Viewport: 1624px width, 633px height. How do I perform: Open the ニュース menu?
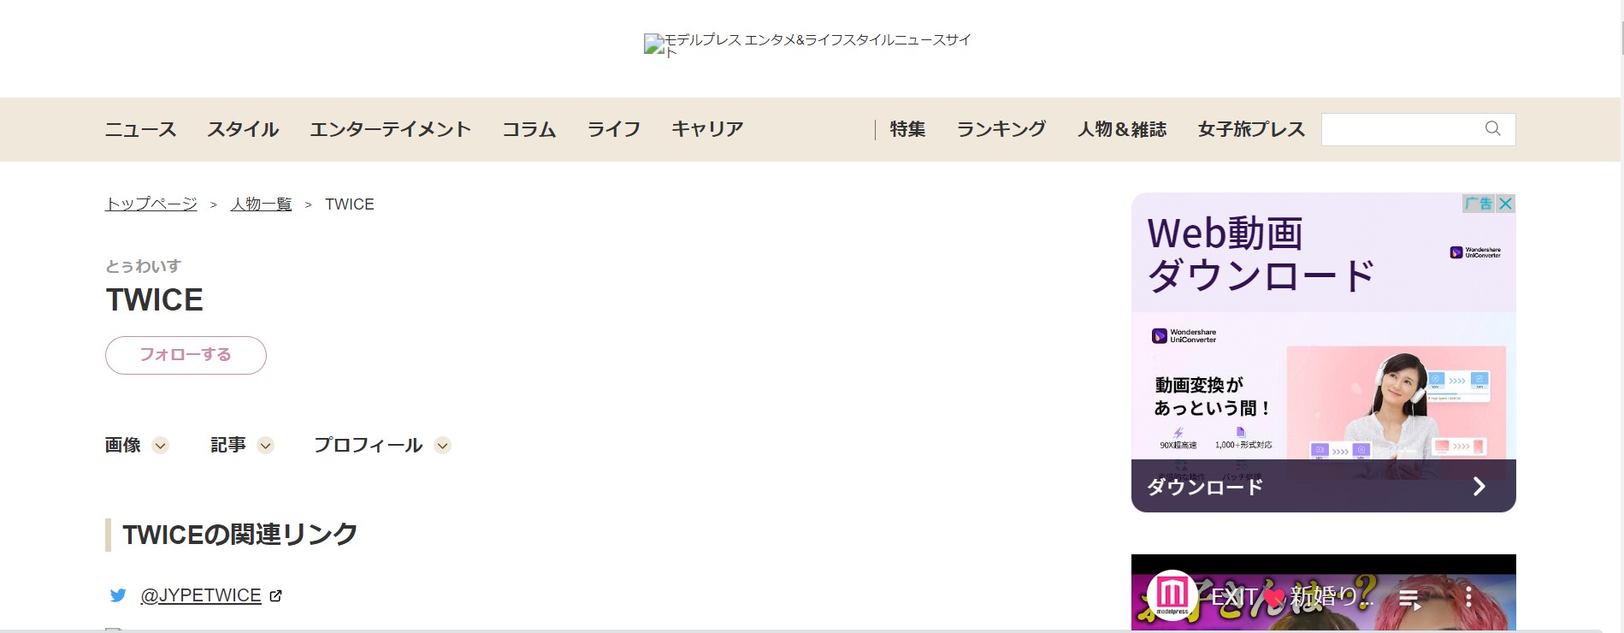tap(140, 129)
